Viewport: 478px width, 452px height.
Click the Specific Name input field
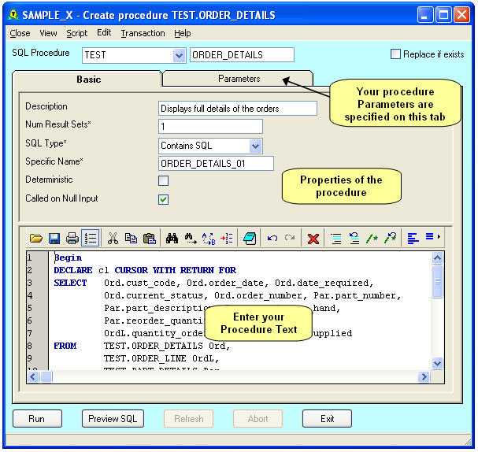click(216, 164)
